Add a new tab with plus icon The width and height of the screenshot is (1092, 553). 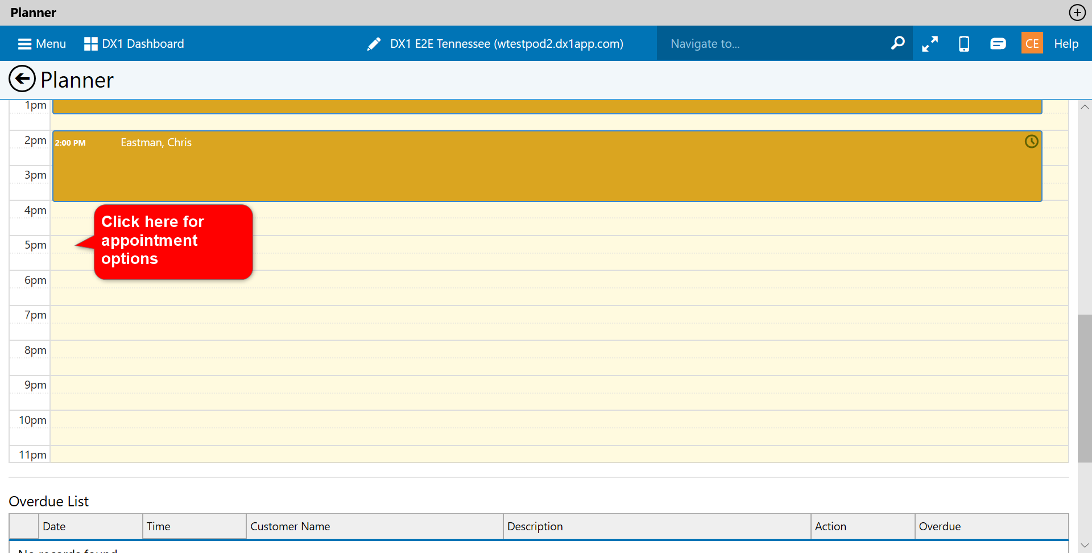click(x=1077, y=13)
